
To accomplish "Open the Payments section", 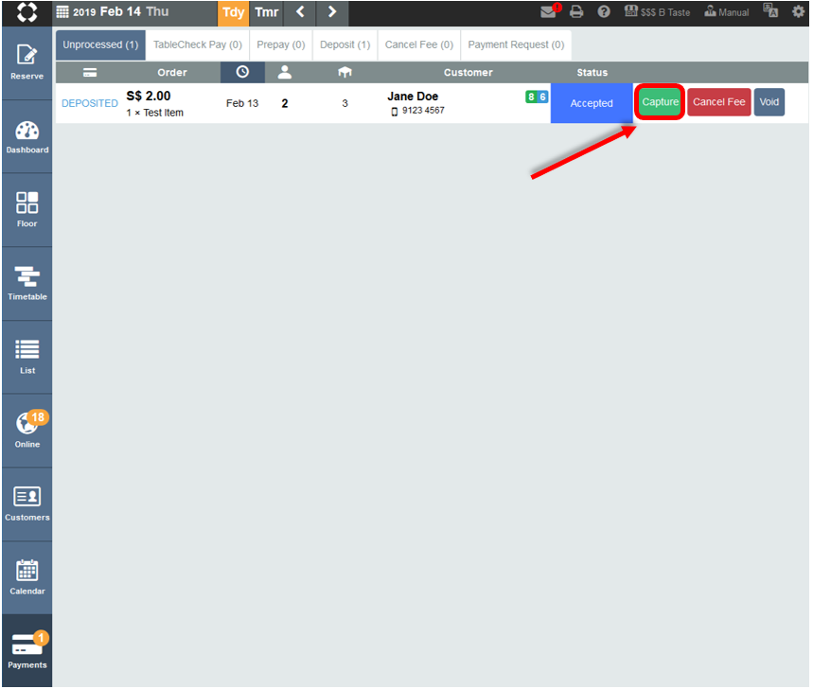I will pyautogui.click(x=27, y=650).
